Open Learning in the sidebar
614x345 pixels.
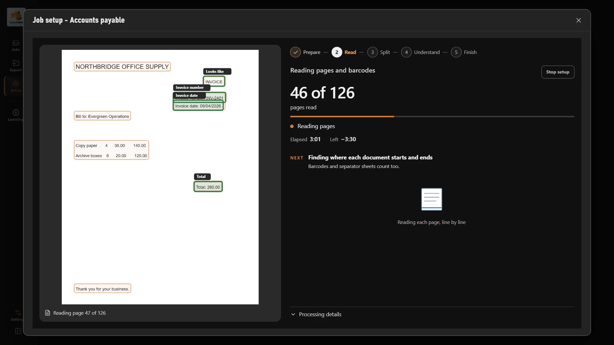pos(16,115)
